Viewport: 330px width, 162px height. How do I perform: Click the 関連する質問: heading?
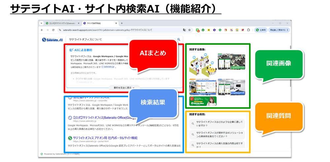(x=197, y=115)
